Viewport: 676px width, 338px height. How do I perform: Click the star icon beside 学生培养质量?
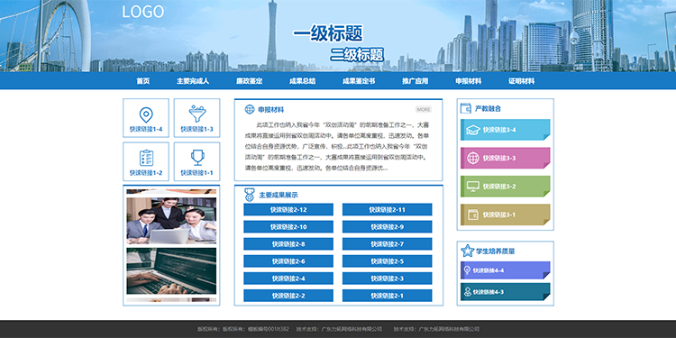(x=467, y=251)
